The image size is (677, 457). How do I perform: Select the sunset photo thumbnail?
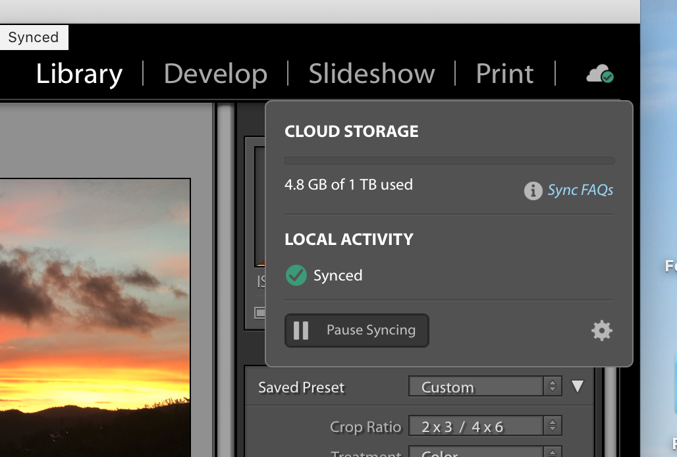point(95,316)
